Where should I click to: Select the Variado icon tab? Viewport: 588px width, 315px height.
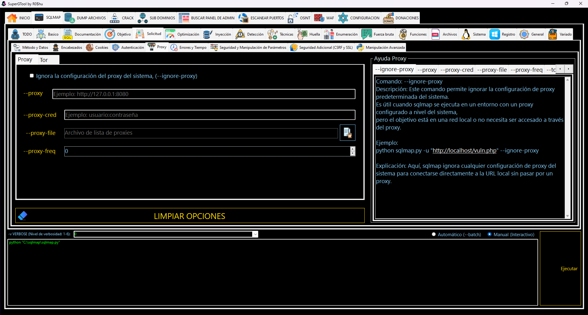(x=560, y=34)
